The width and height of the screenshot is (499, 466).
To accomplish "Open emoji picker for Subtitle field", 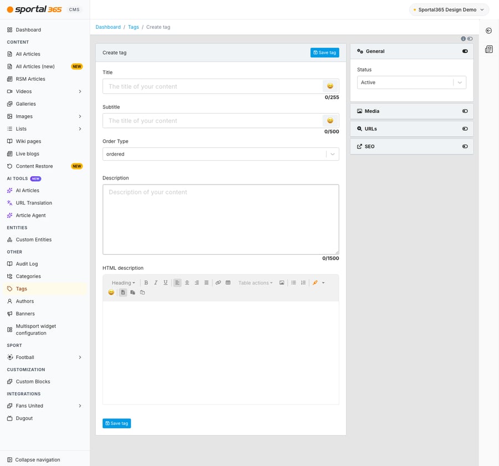I will click(x=330, y=121).
